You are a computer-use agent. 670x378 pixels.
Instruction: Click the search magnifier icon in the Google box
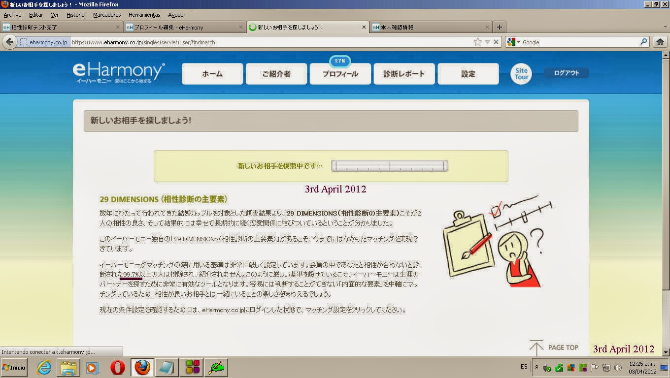pos(643,42)
